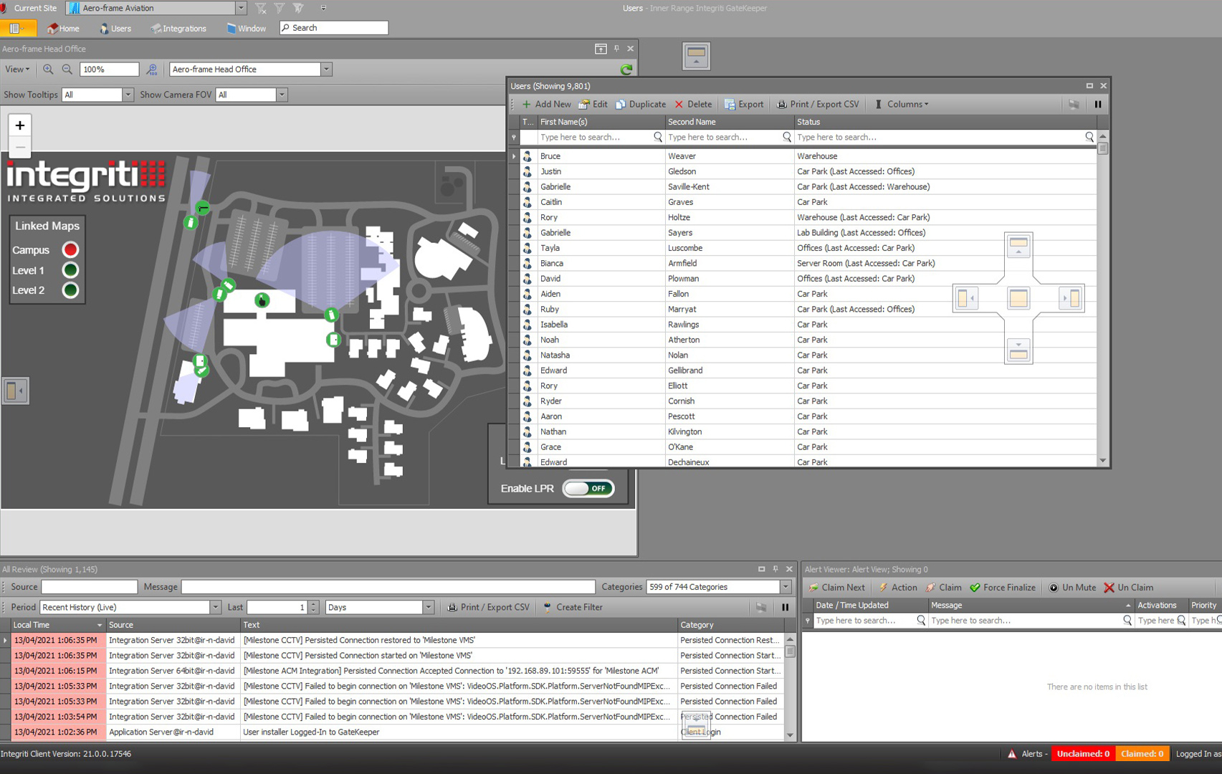Click the map plus zoom button
The width and height of the screenshot is (1222, 774).
[20, 125]
